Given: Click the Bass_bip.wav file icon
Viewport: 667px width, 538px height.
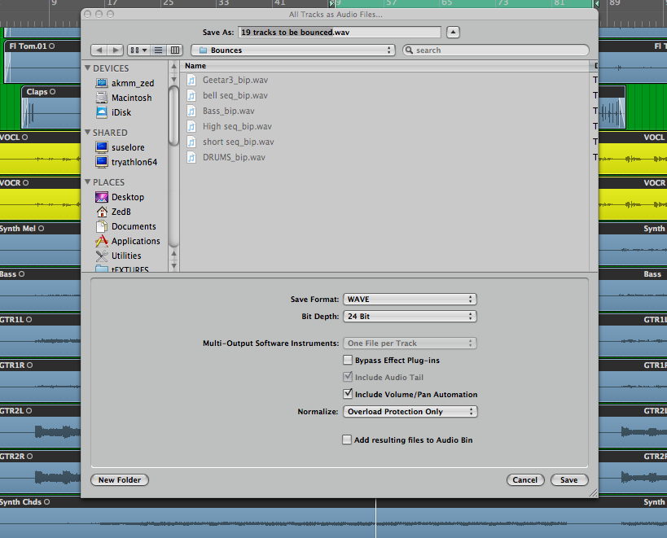Looking at the screenshot, I should pos(191,111).
